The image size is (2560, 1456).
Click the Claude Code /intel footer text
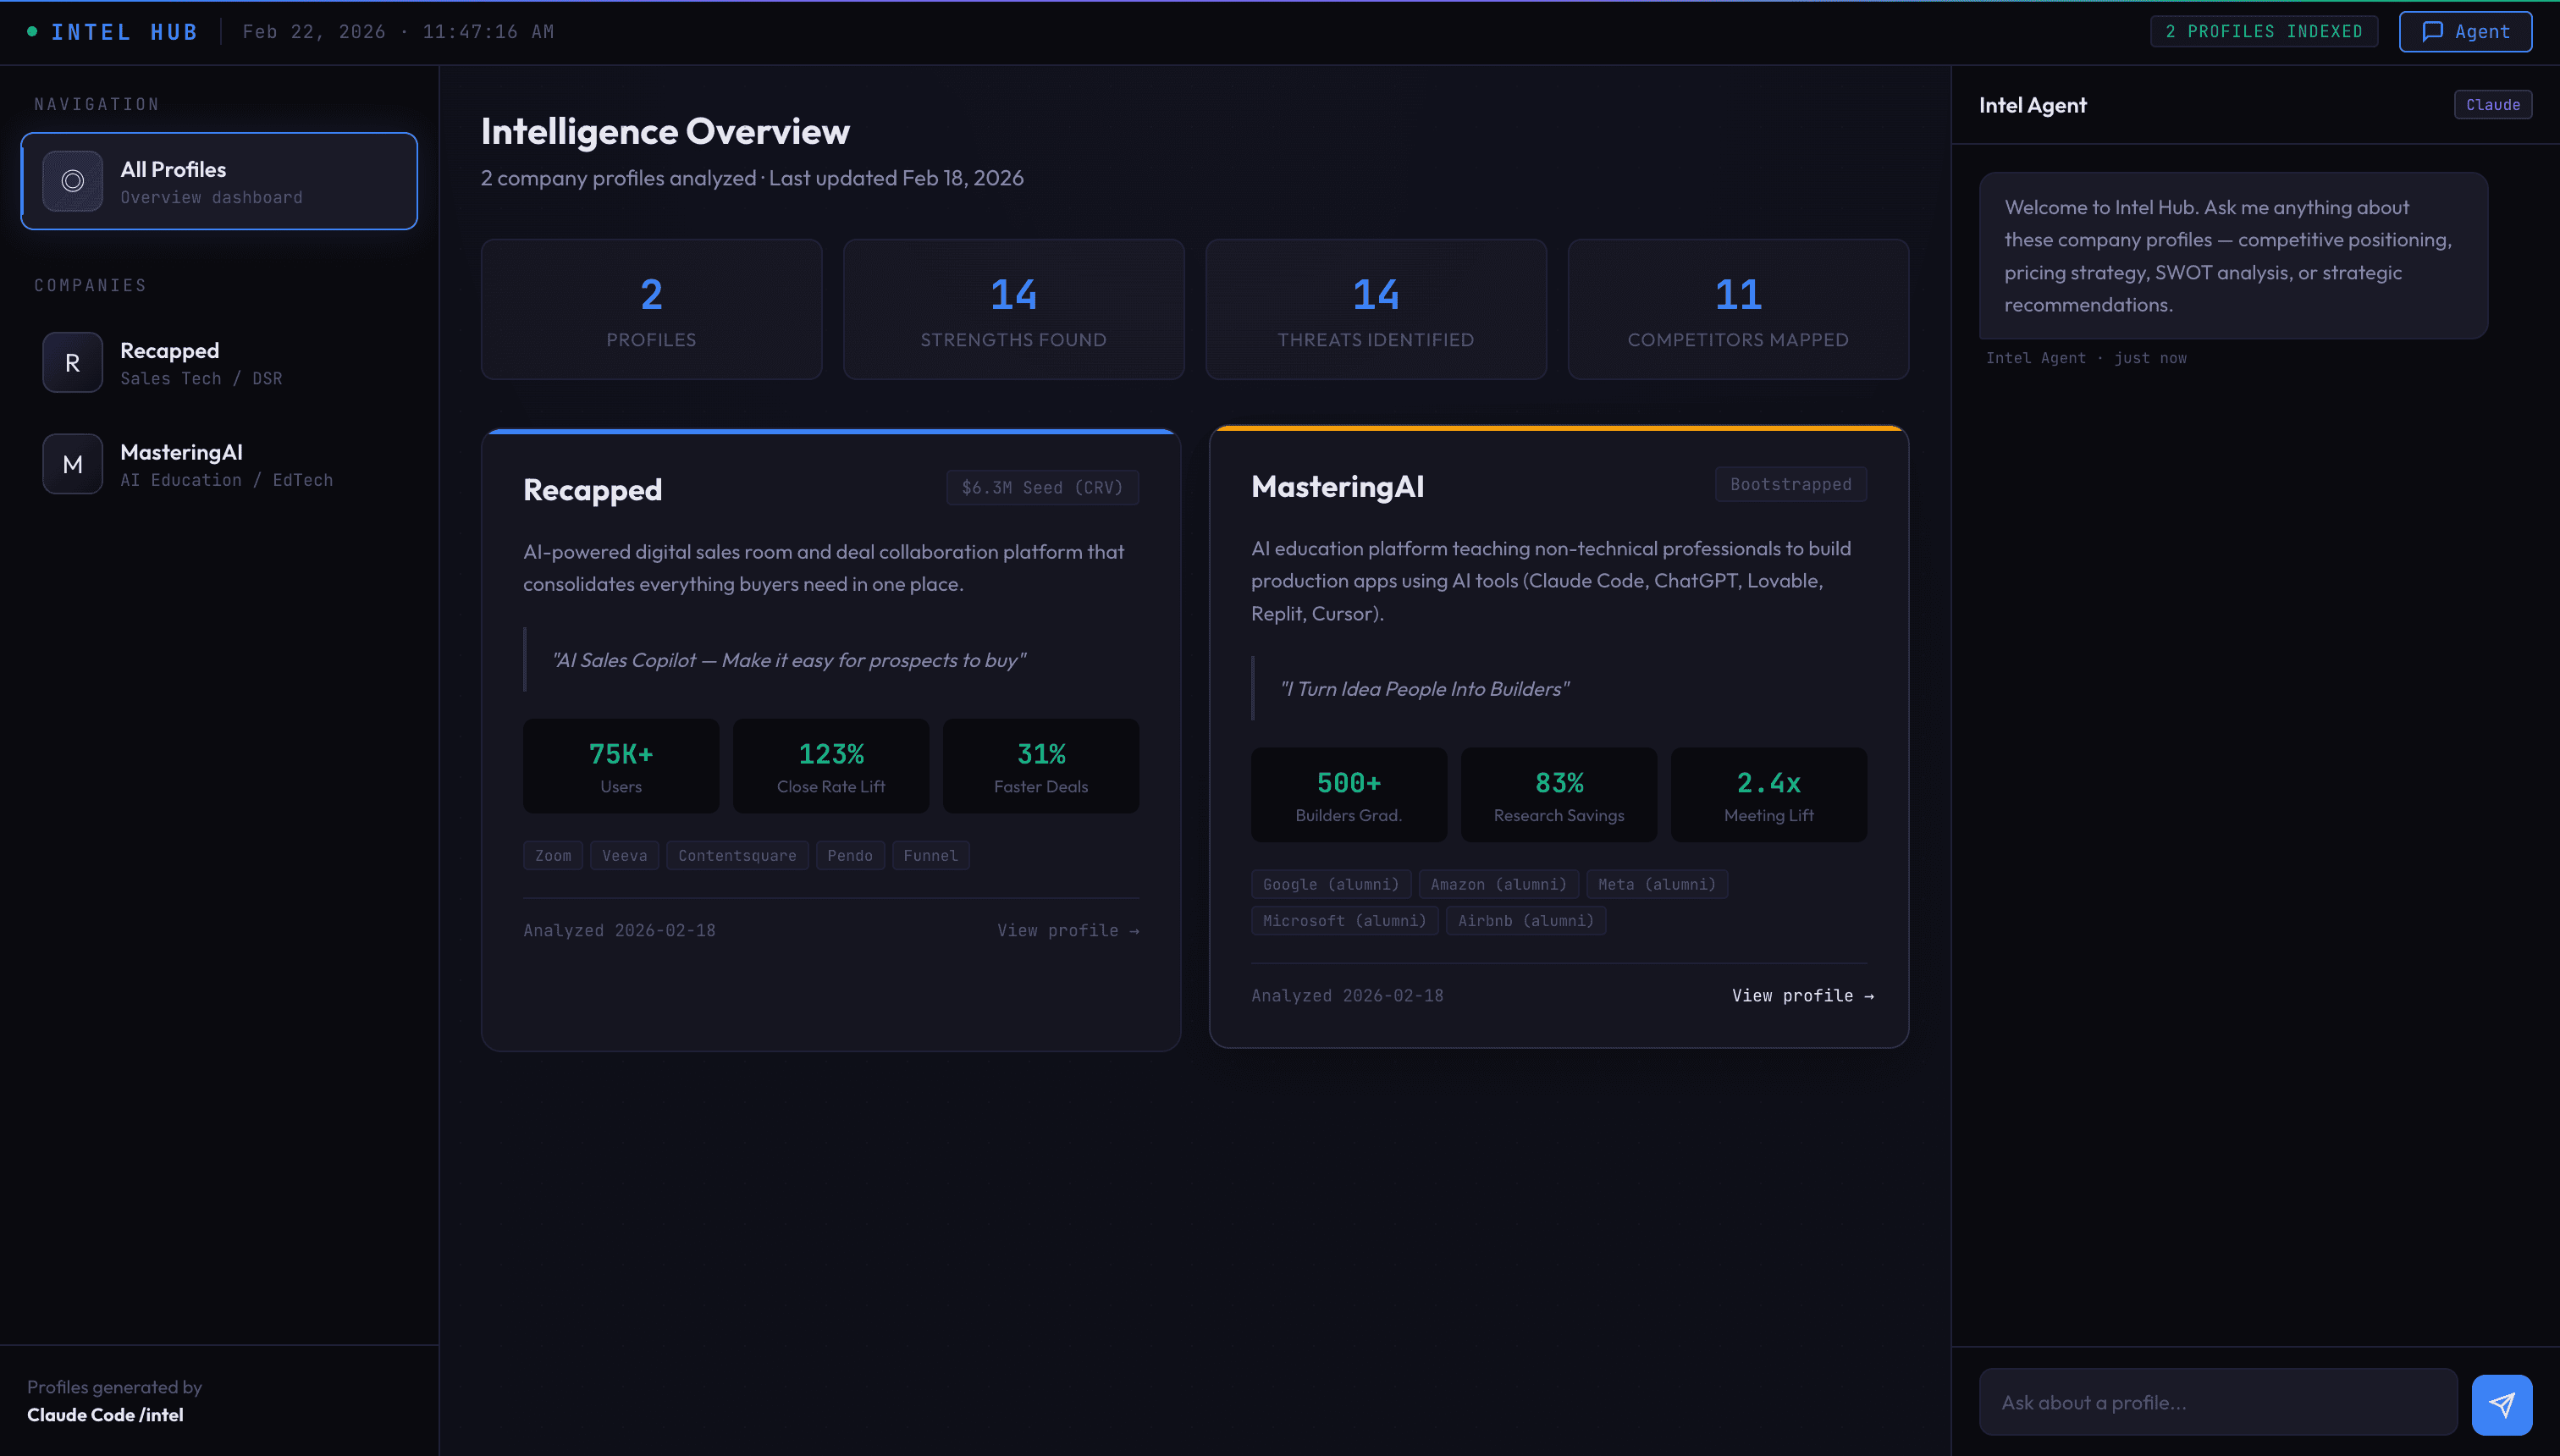pyautogui.click(x=105, y=1415)
